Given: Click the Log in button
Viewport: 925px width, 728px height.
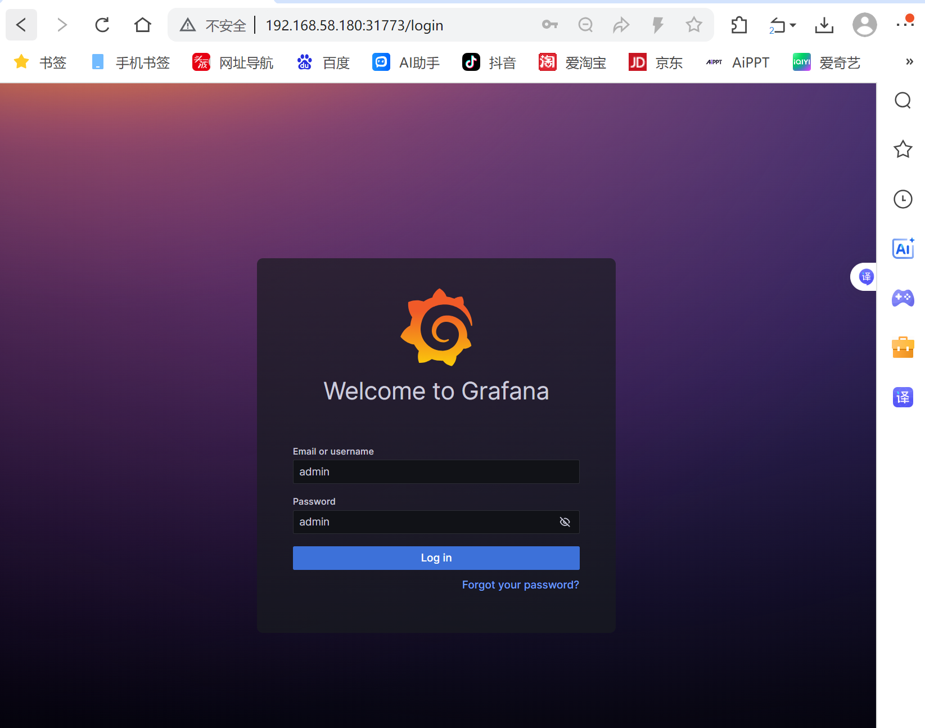Looking at the screenshot, I should [x=436, y=558].
